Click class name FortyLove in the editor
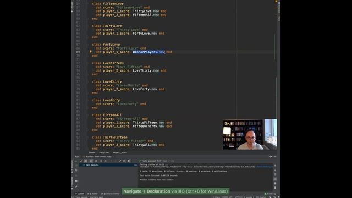 tap(111, 45)
